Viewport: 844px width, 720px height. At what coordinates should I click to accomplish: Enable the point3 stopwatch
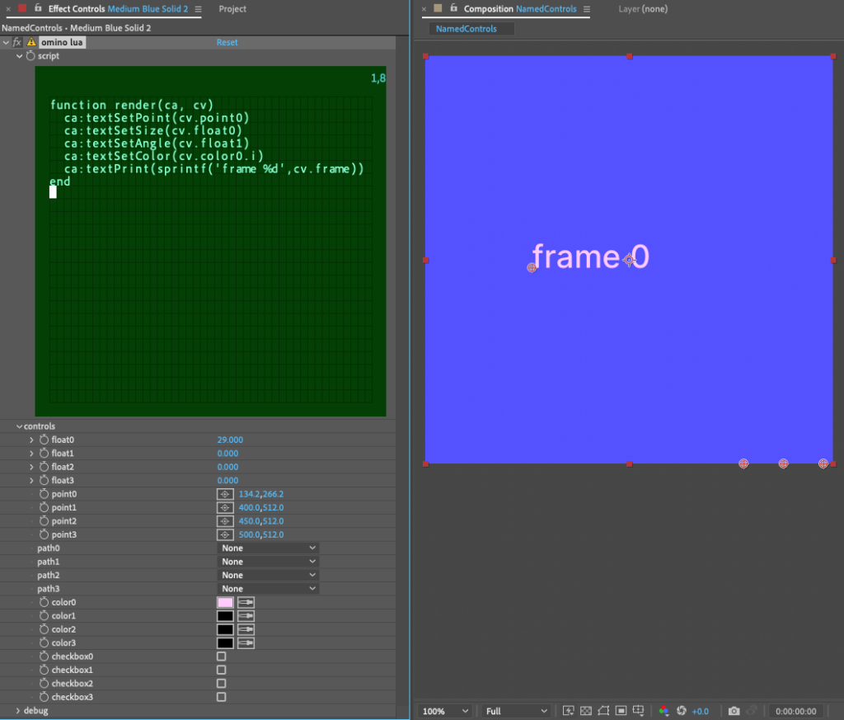(45, 534)
